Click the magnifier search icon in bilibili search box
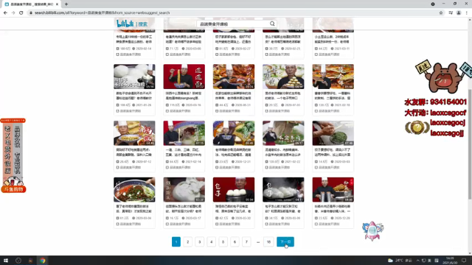Viewport: 472px width, 265px height. click(x=272, y=24)
